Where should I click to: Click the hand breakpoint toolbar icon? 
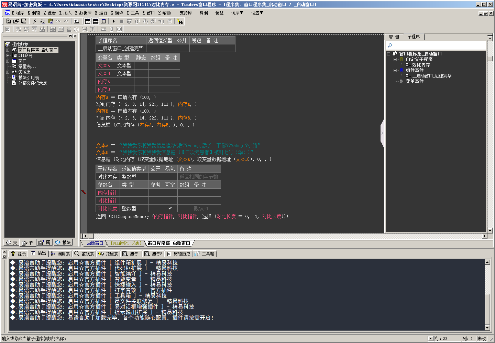(x=169, y=21)
